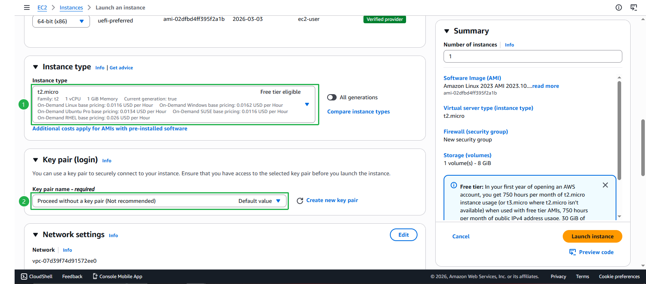Open the Key pair name dropdown

point(159,201)
